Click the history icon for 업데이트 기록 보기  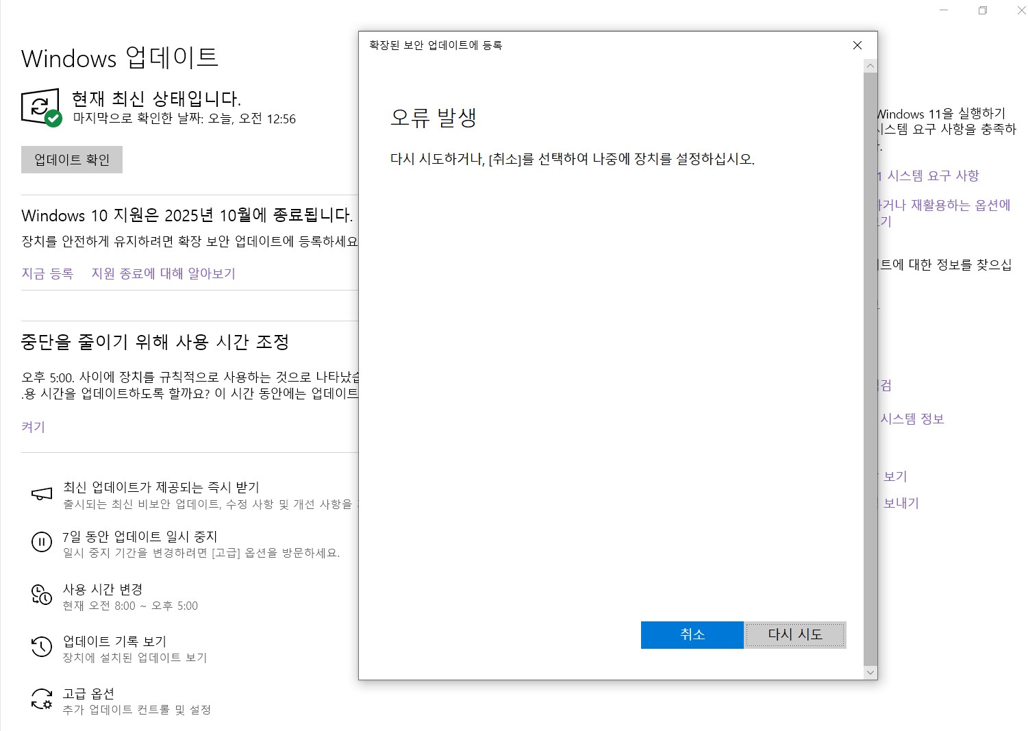tap(42, 647)
